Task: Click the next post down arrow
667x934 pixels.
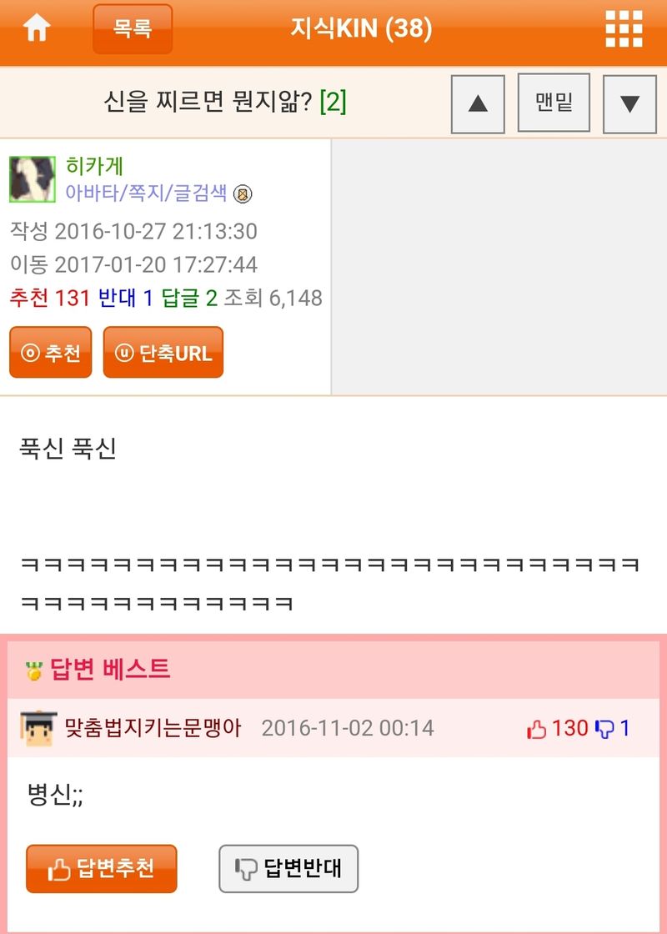Action: pyautogui.click(x=629, y=104)
